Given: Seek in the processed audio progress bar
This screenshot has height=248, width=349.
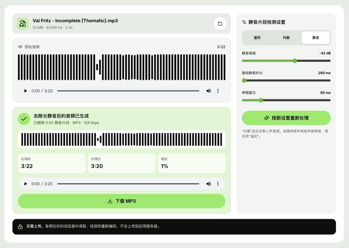Looking at the screenshot, I should pyautogui.click(x=128, y=184).
